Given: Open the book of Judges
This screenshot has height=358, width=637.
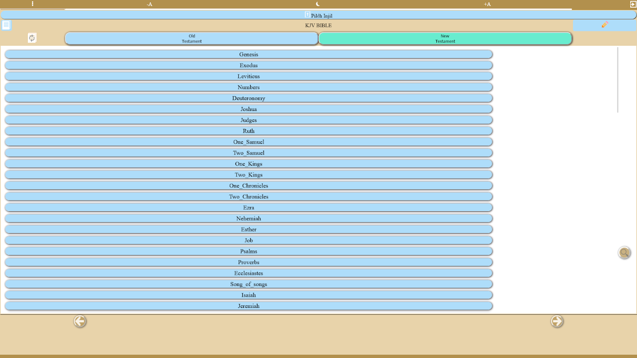Looking at the screenshot, I should click(249, 120).
